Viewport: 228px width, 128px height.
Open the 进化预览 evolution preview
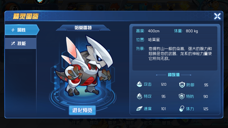[82, 110]
